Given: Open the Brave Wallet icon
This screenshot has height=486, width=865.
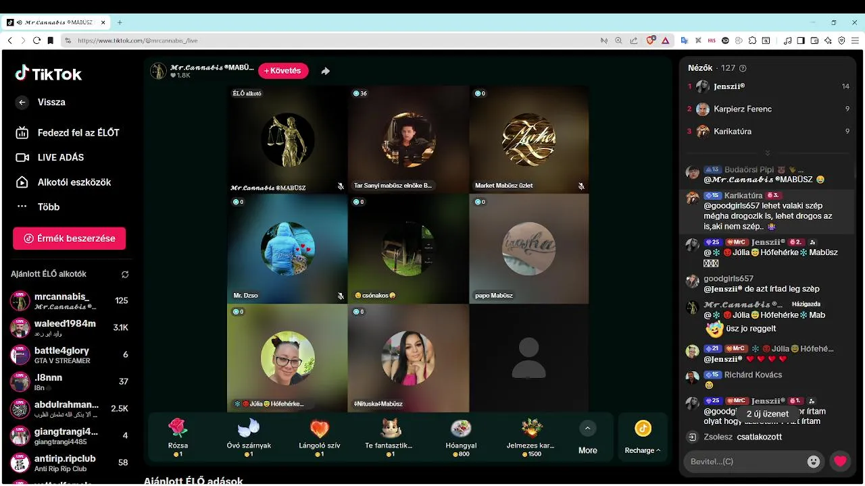Looking at the screenshot, I should [814, 40].
